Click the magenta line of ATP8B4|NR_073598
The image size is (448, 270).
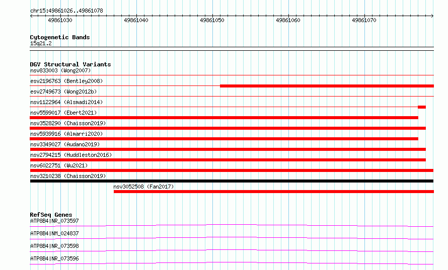click(x=232, y=250)
